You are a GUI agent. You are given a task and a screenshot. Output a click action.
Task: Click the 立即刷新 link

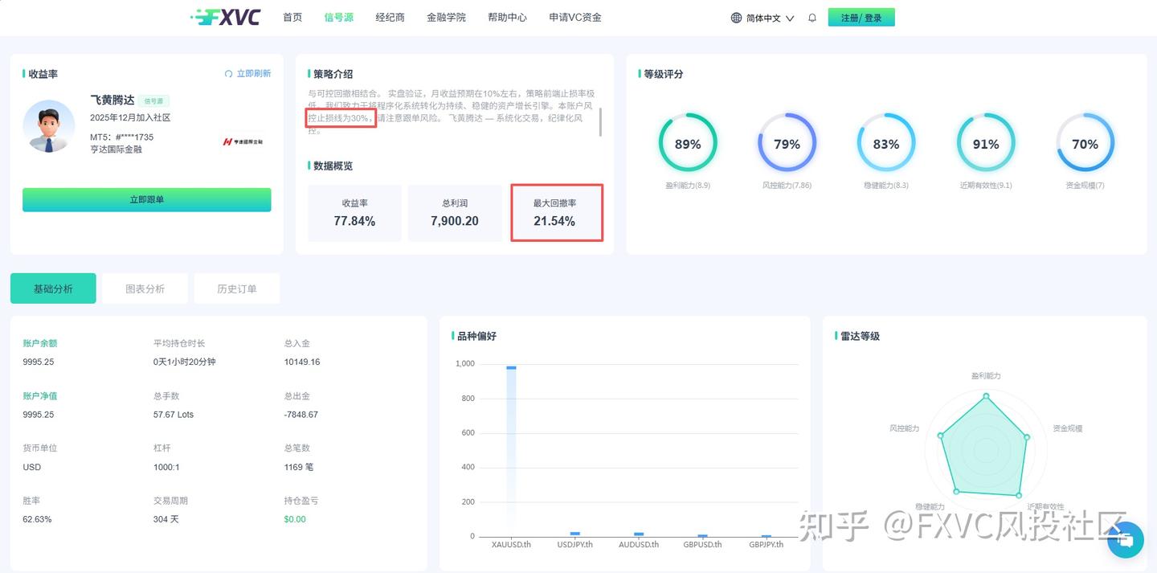point(255,73)
